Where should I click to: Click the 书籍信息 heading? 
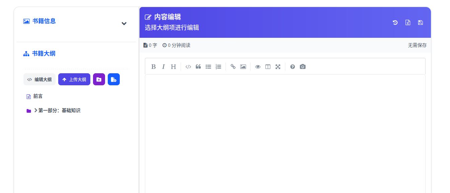(x=44, y=21)
